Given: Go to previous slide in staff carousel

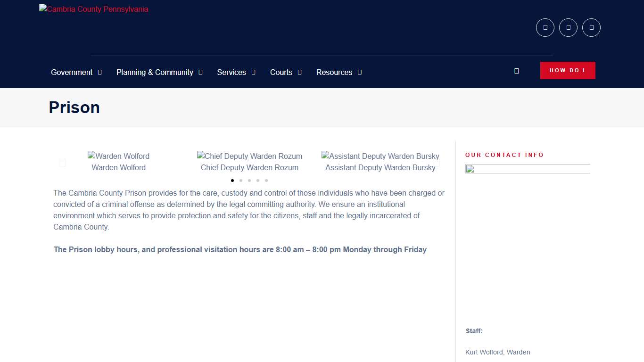Looking at the screenshot, I should pyautogui.click(x=63, y=163).
